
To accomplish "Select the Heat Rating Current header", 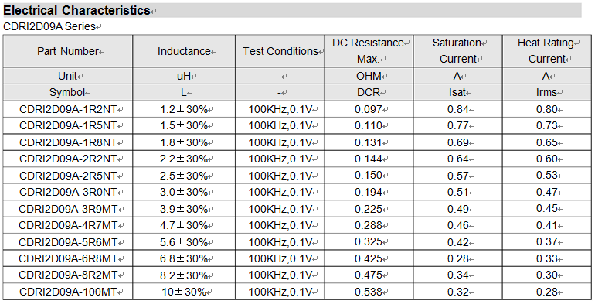I will coord(546,51).
